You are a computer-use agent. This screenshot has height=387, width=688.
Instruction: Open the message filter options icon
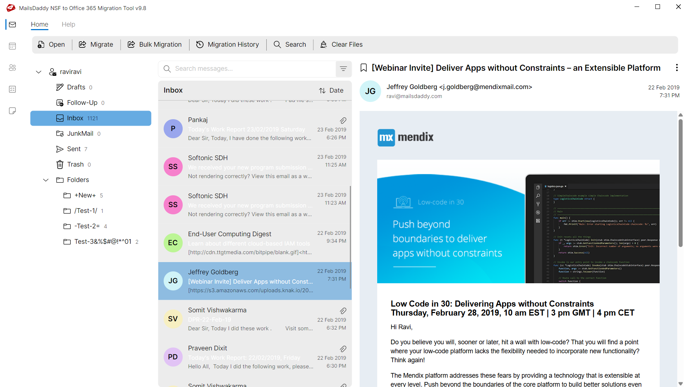click(x=343, y=69)
